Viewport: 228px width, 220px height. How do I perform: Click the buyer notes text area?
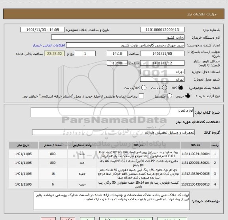click(112, 201)
